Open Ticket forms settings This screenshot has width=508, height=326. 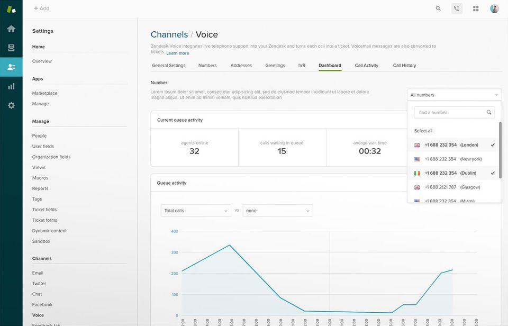(44, 220)
